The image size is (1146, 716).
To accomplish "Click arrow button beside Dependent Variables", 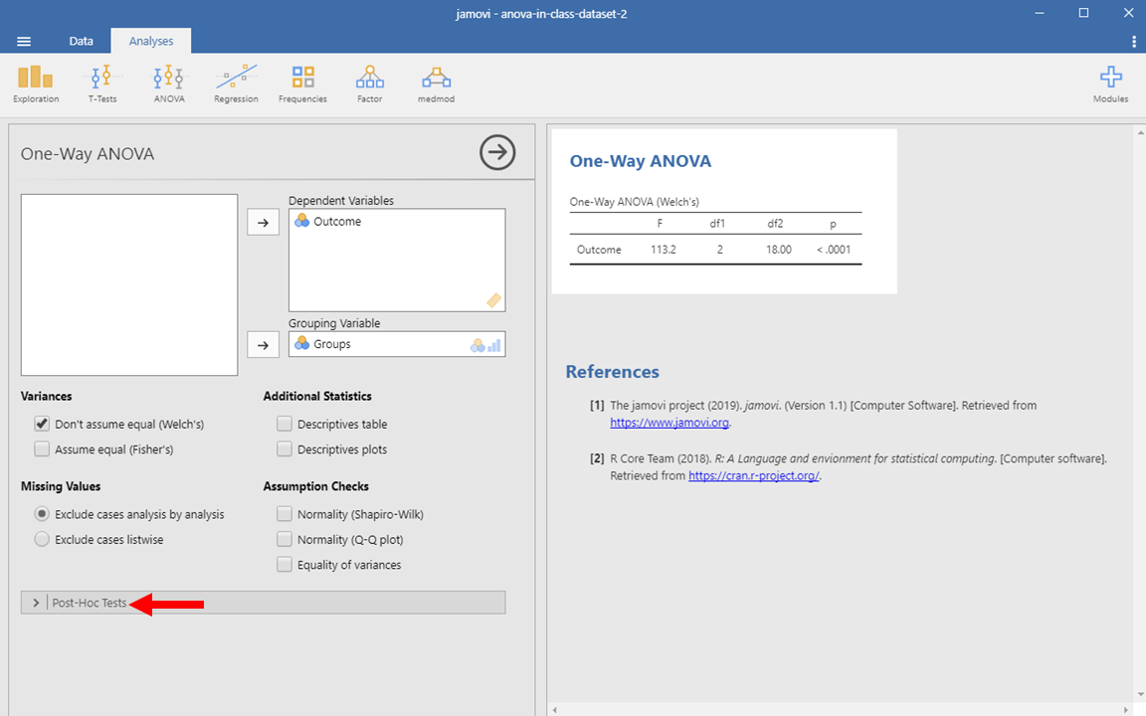I will 263,223.
